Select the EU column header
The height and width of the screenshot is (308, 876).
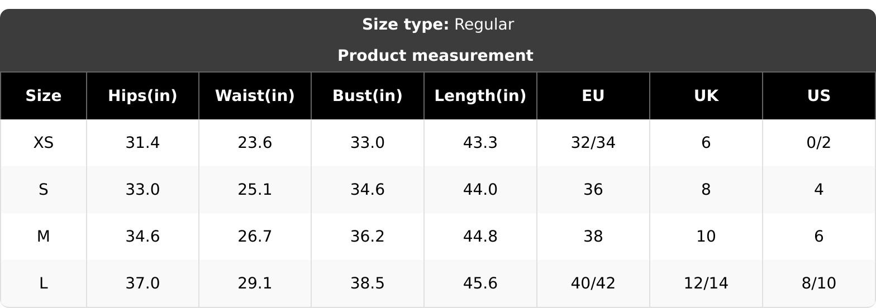pyautogui.click(x=593, y=96)
